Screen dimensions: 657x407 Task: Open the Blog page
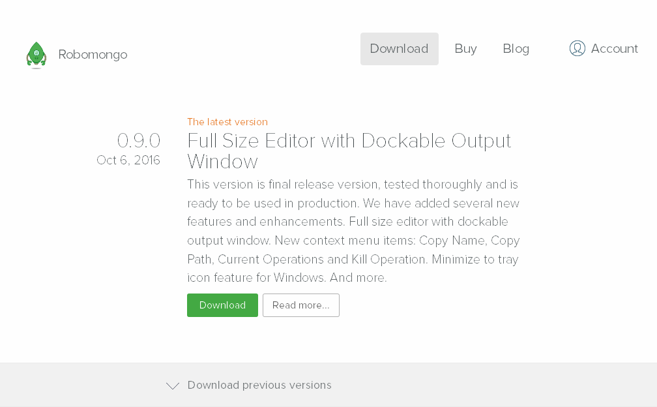[x=516, y=49]
